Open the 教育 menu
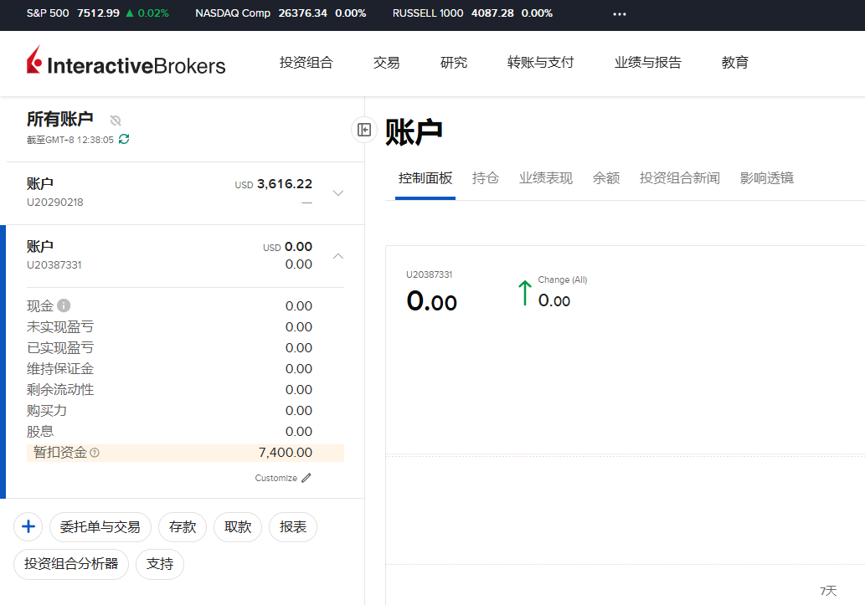 [x=735, y=62]
